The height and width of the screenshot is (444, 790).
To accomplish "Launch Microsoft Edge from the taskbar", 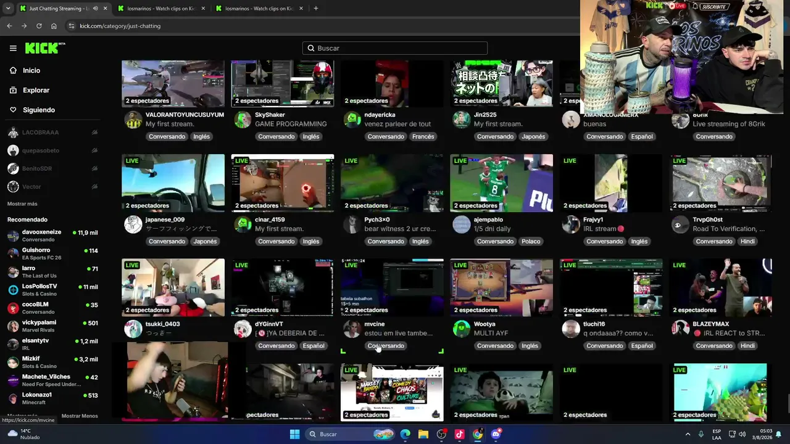I will pos(405,434).
